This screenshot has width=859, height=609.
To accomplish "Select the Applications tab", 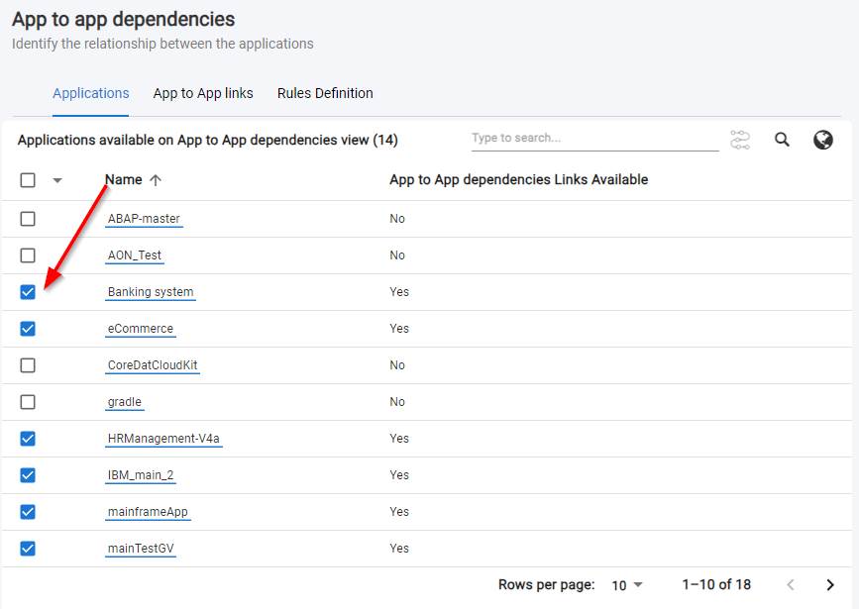I will (x=91, y=93).
